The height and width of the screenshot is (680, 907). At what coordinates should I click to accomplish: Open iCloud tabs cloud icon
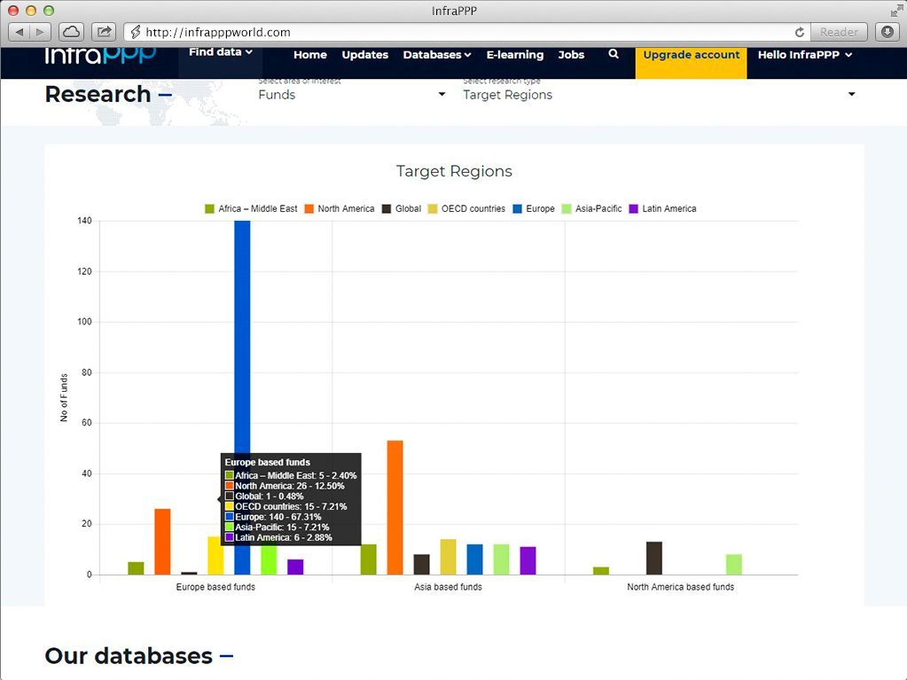[x=72, y=32]
